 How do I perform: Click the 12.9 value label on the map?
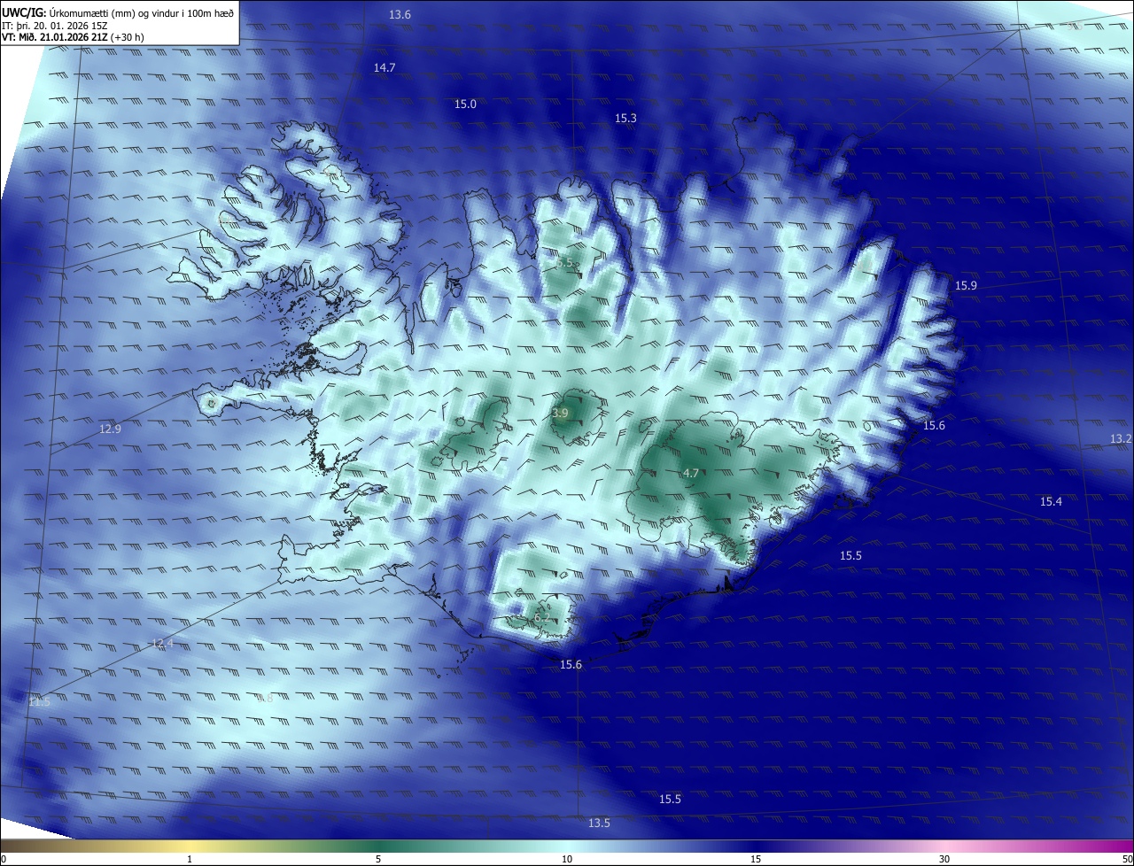click(x=110, y=429)
